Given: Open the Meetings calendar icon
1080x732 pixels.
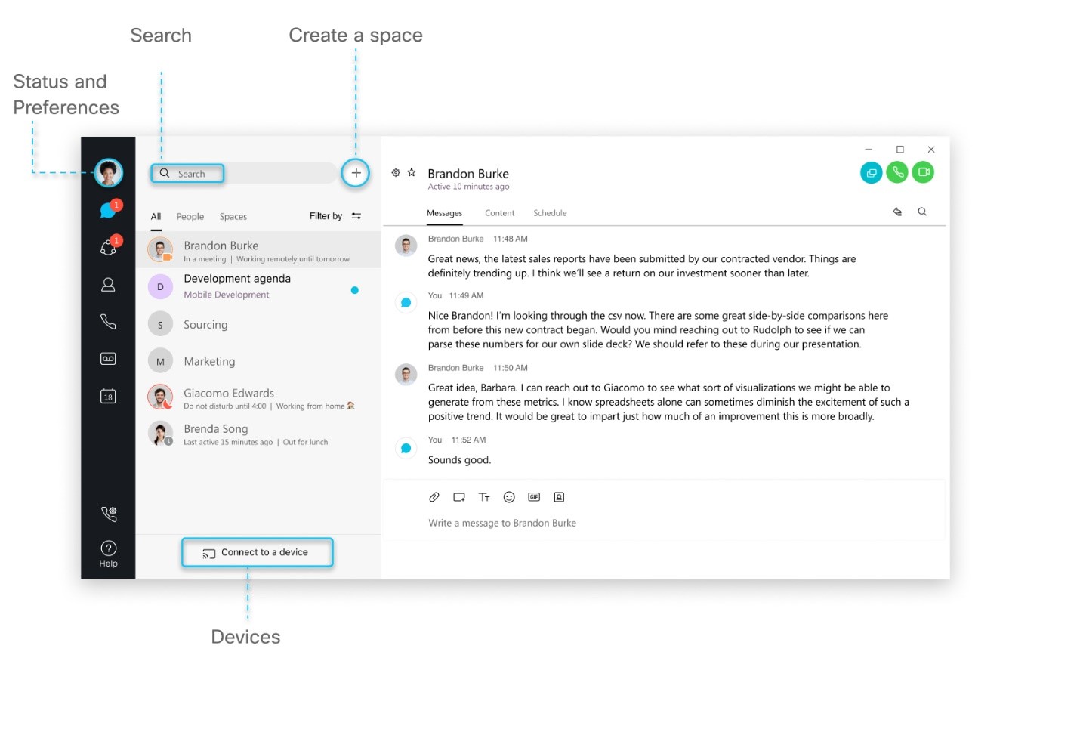Looking at the screenshot, I should 108,396.
